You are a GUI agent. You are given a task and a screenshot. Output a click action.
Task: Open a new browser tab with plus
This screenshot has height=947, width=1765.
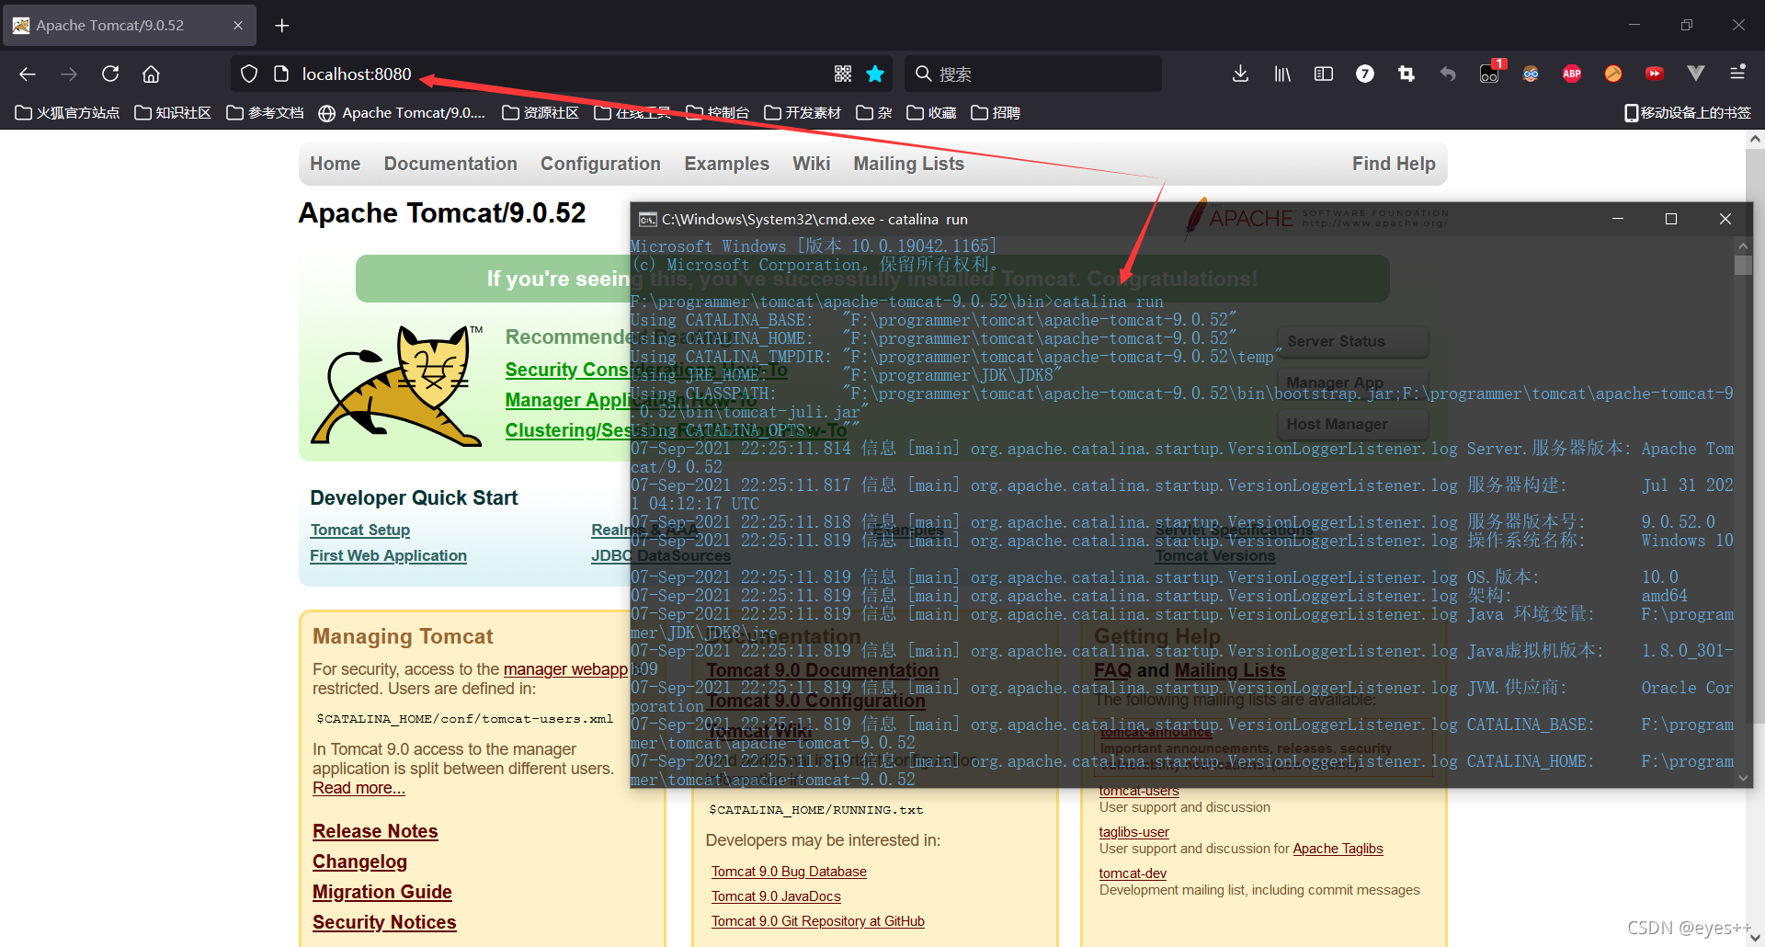282,26
